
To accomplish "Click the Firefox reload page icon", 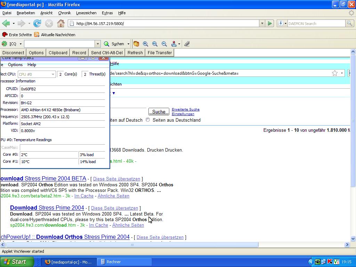I will 37,23.
